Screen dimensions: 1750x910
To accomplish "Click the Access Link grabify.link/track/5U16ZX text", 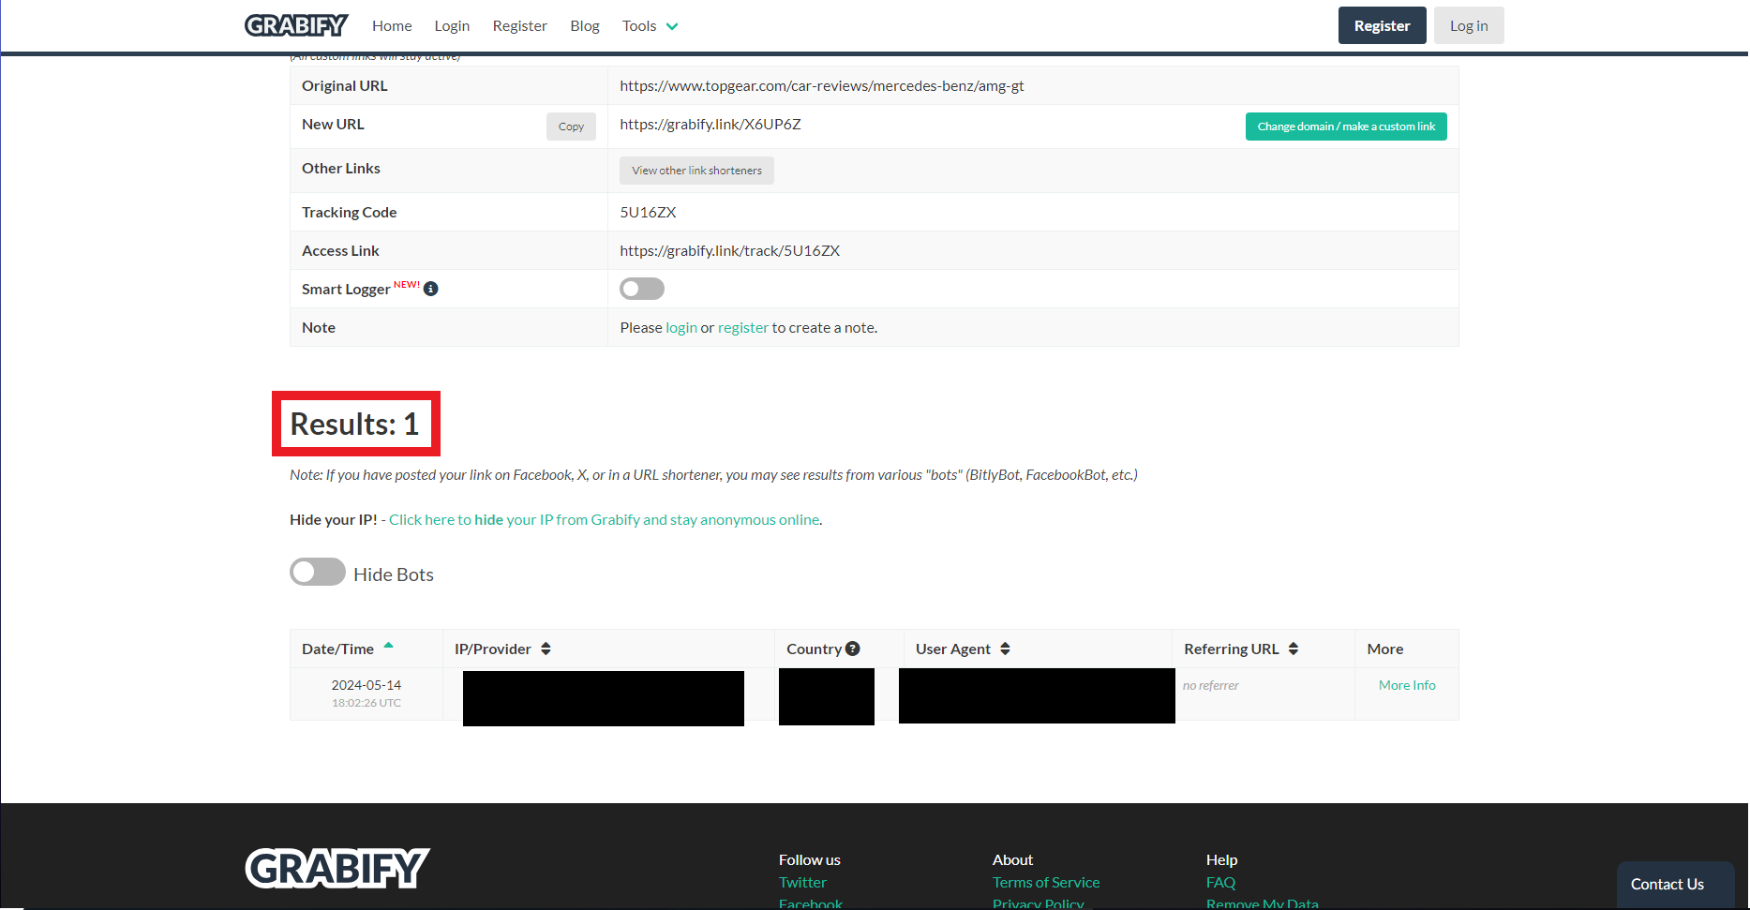I will [730, 251].
